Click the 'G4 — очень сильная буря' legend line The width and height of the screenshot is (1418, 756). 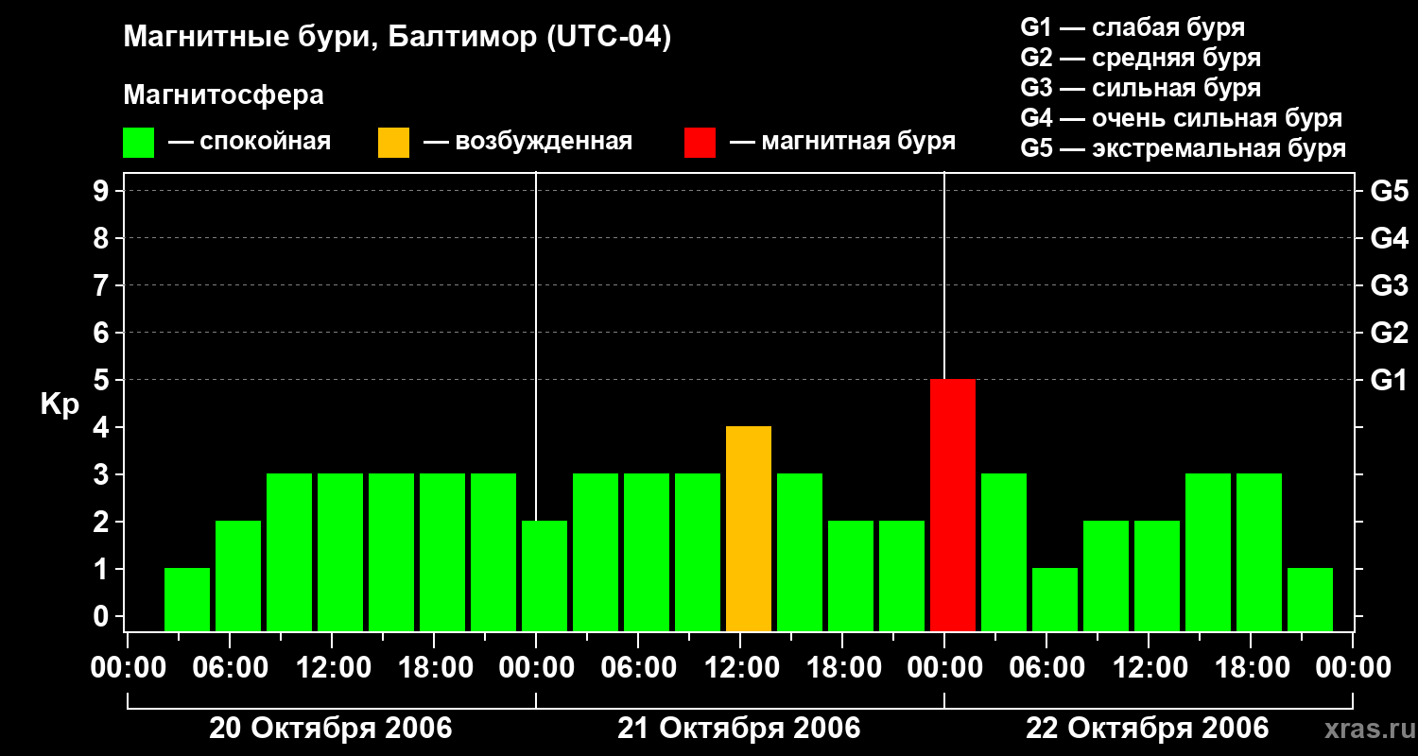pyautogui.click(x=1181, y=118)
